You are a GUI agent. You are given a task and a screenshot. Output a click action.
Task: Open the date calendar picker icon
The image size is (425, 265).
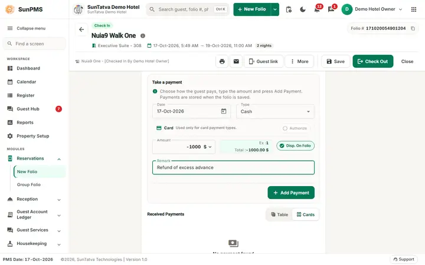point(224,111)
